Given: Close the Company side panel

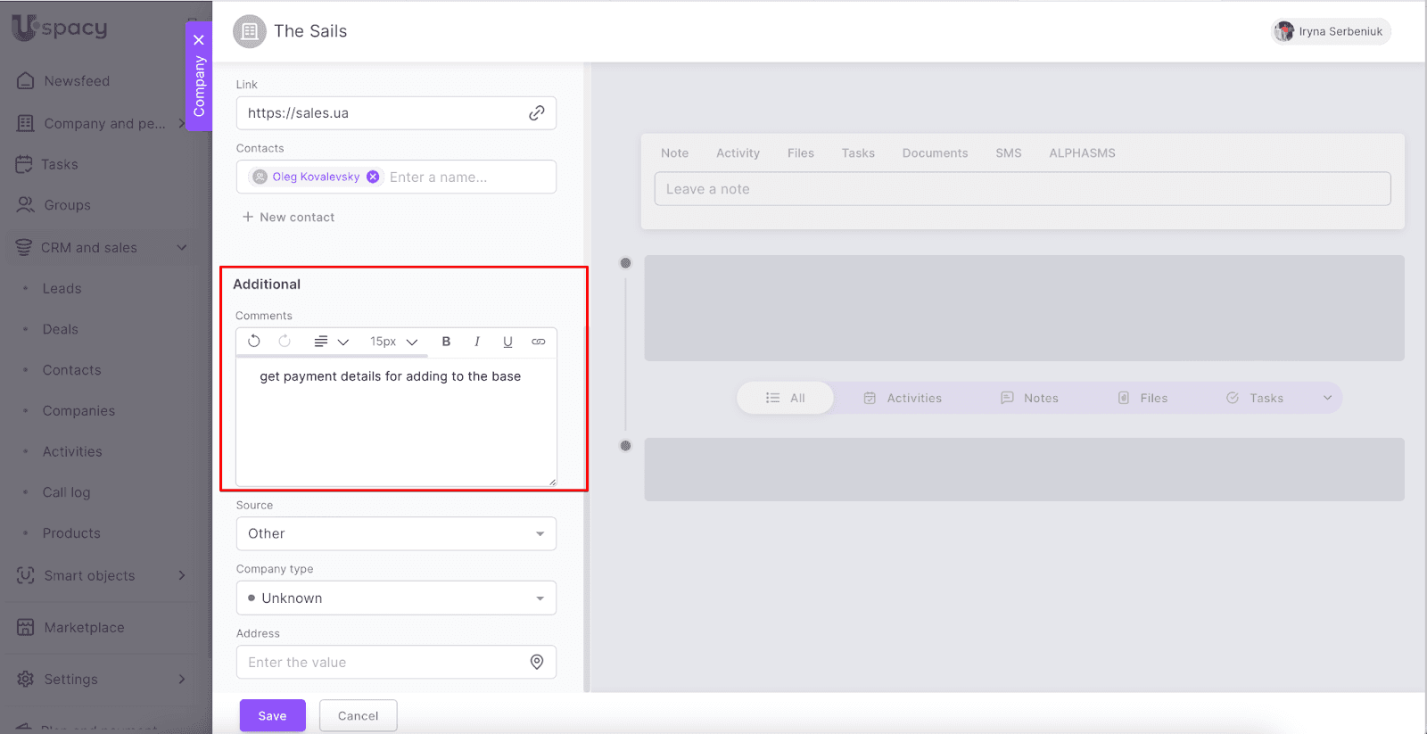Looking at the screenshot, I should point(199,40).
